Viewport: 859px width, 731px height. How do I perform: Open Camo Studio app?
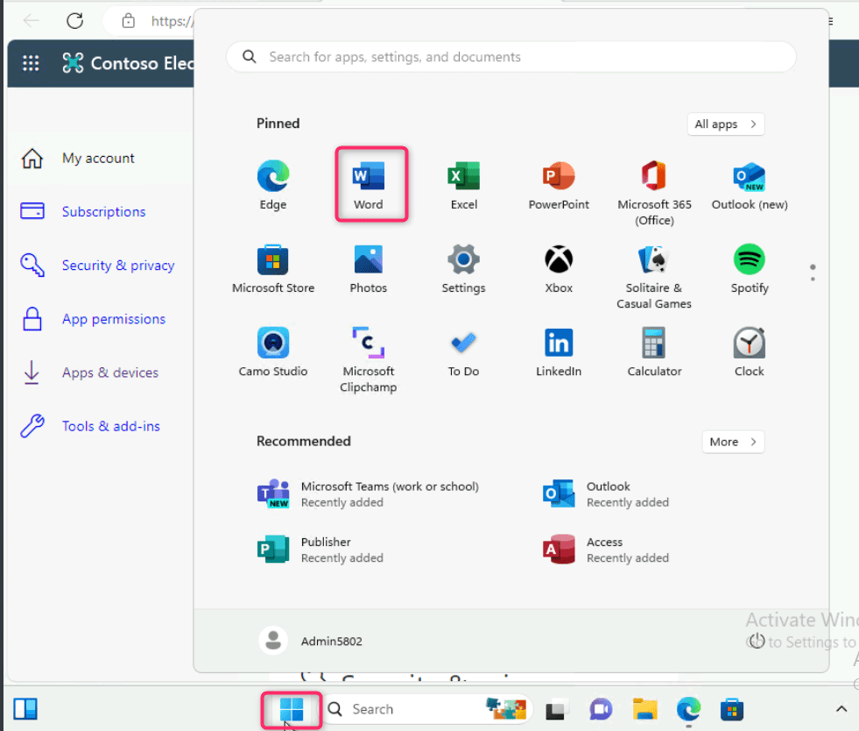pos(273,351)
